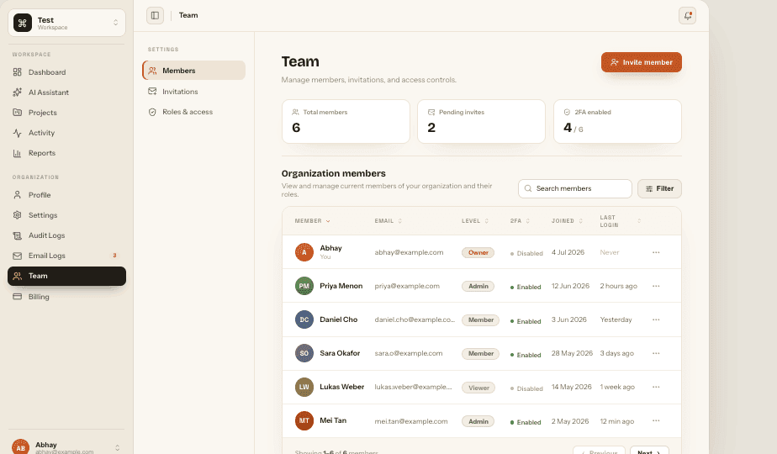Image resolution: width=777 pixels, height=454 pixels.
Task: Sort by the 2FA column
Action: click(x=520, y=221)
